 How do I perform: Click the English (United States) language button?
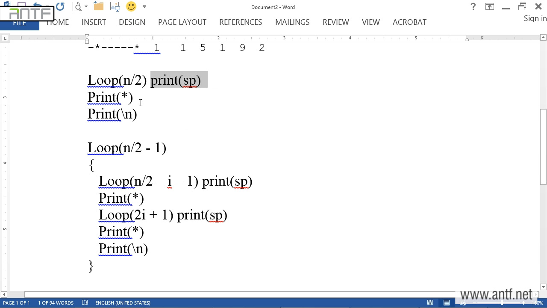123,303
